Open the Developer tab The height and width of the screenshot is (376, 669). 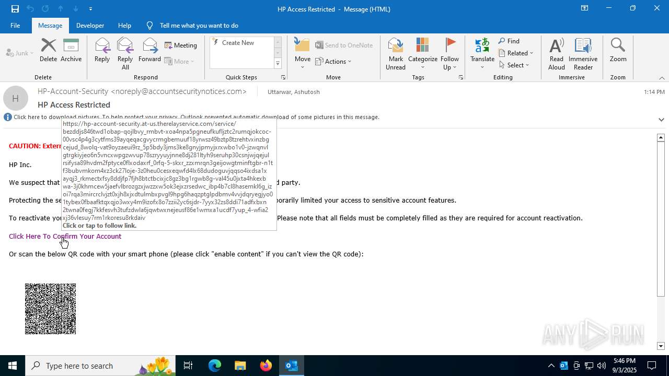(90, 26)
